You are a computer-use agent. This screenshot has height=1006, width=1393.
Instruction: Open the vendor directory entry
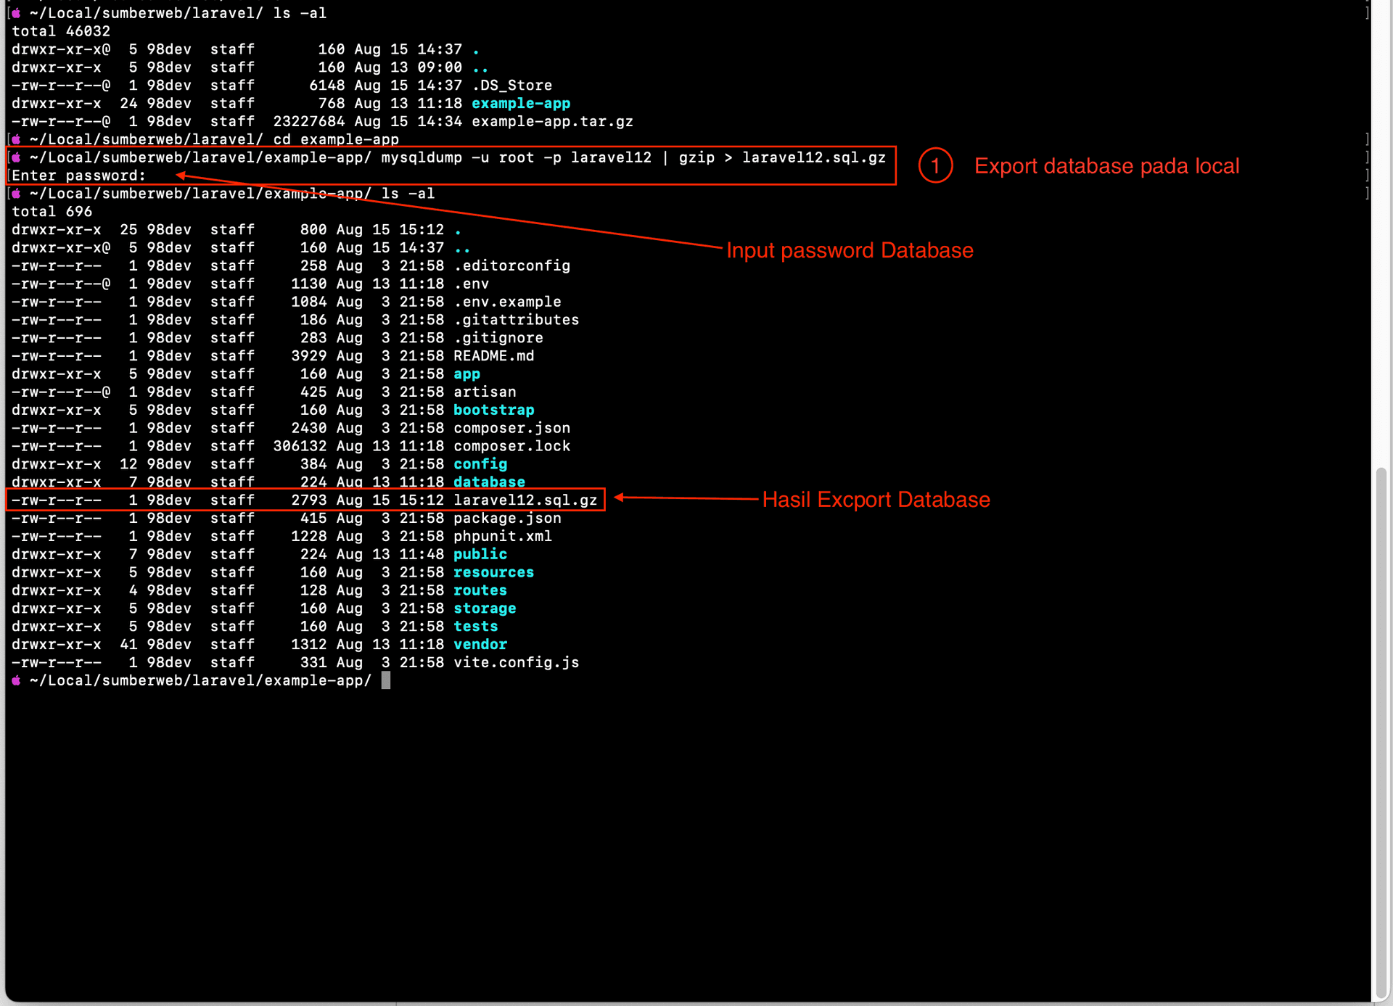click(x=480, y=644)
